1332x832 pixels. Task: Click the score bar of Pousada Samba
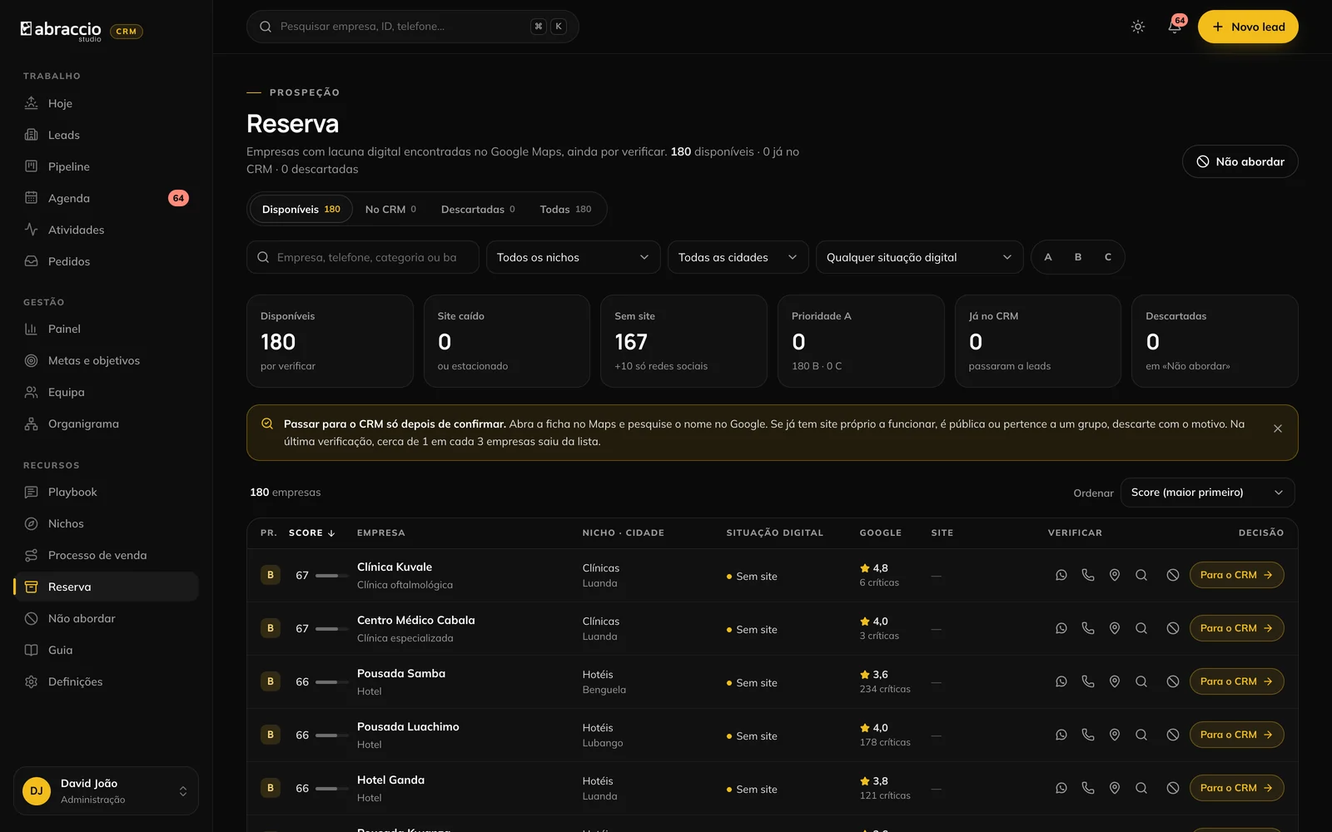click(x=331, y=682)
